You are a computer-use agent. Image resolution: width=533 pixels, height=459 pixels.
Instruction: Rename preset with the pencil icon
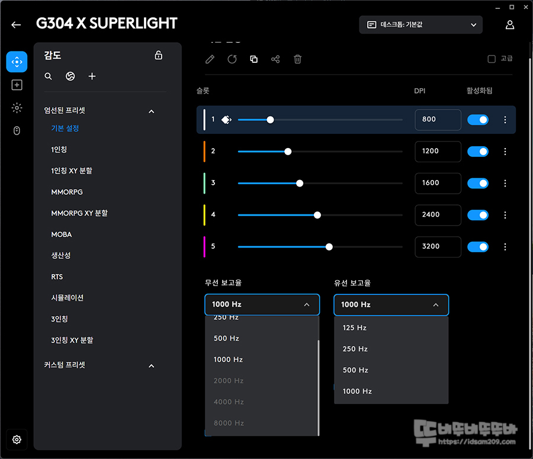pos(210,59)
